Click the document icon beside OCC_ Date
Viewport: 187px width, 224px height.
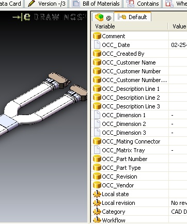click(97, 44)
